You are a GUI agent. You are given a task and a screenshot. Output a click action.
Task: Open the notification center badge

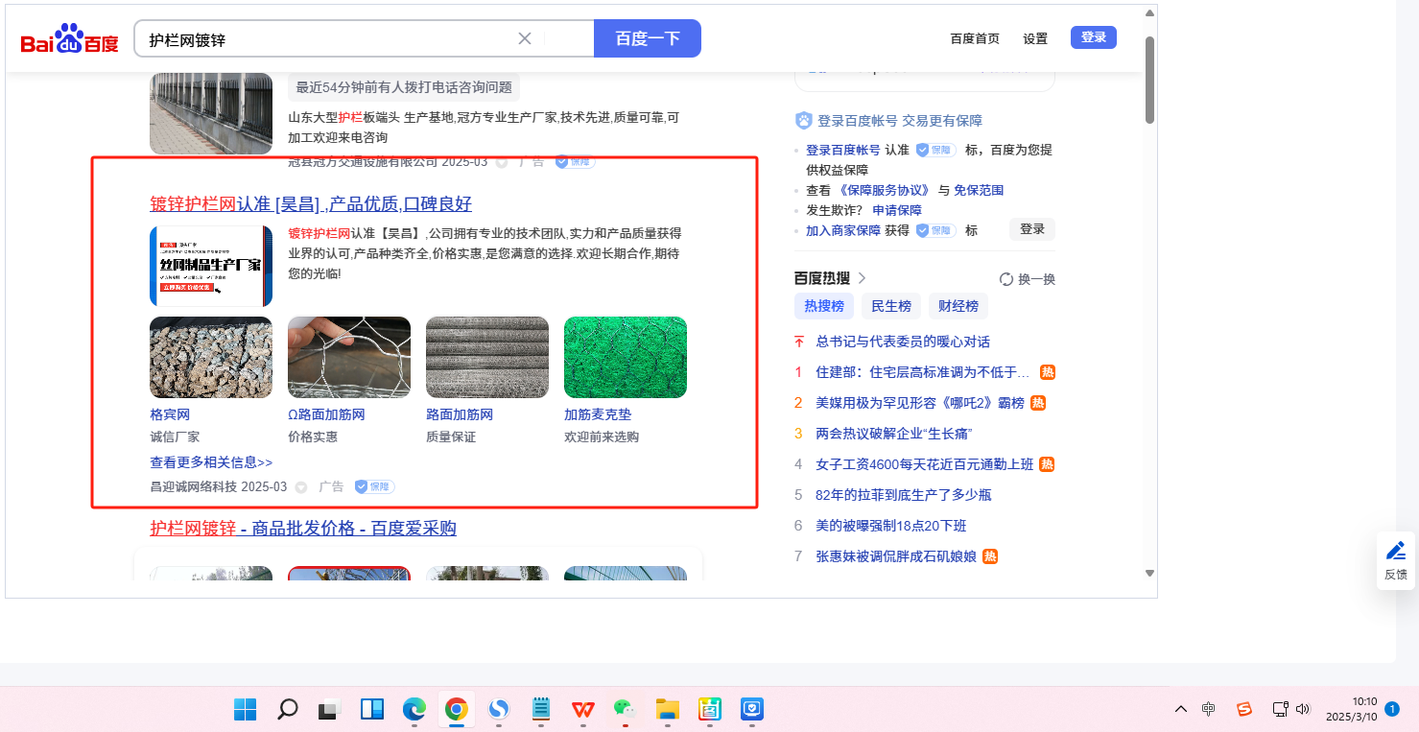(x=1392, y=709)
